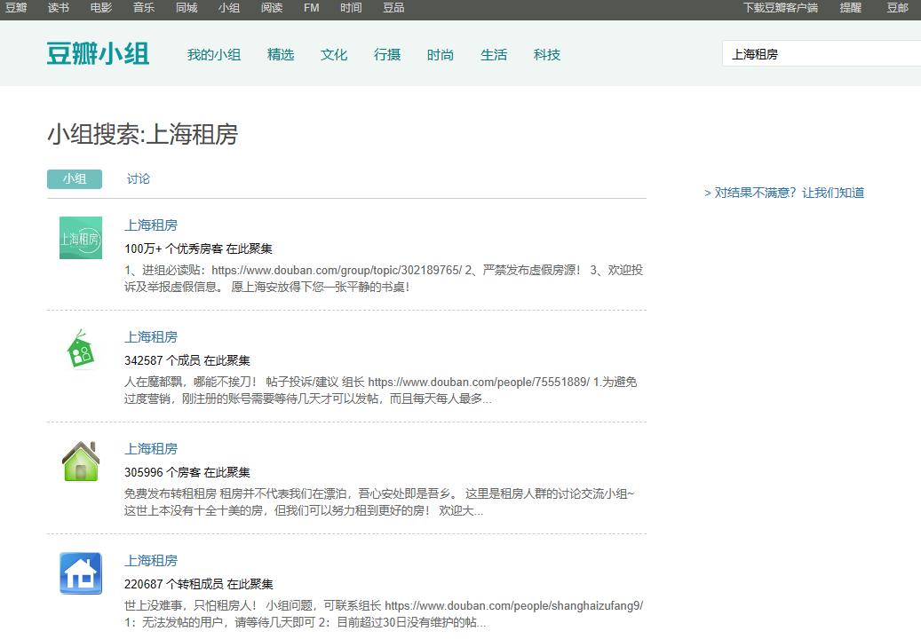The width and height of the screenshot is (921, 639).
Task: Click 提醒 in the top bar
Action: 851,8
